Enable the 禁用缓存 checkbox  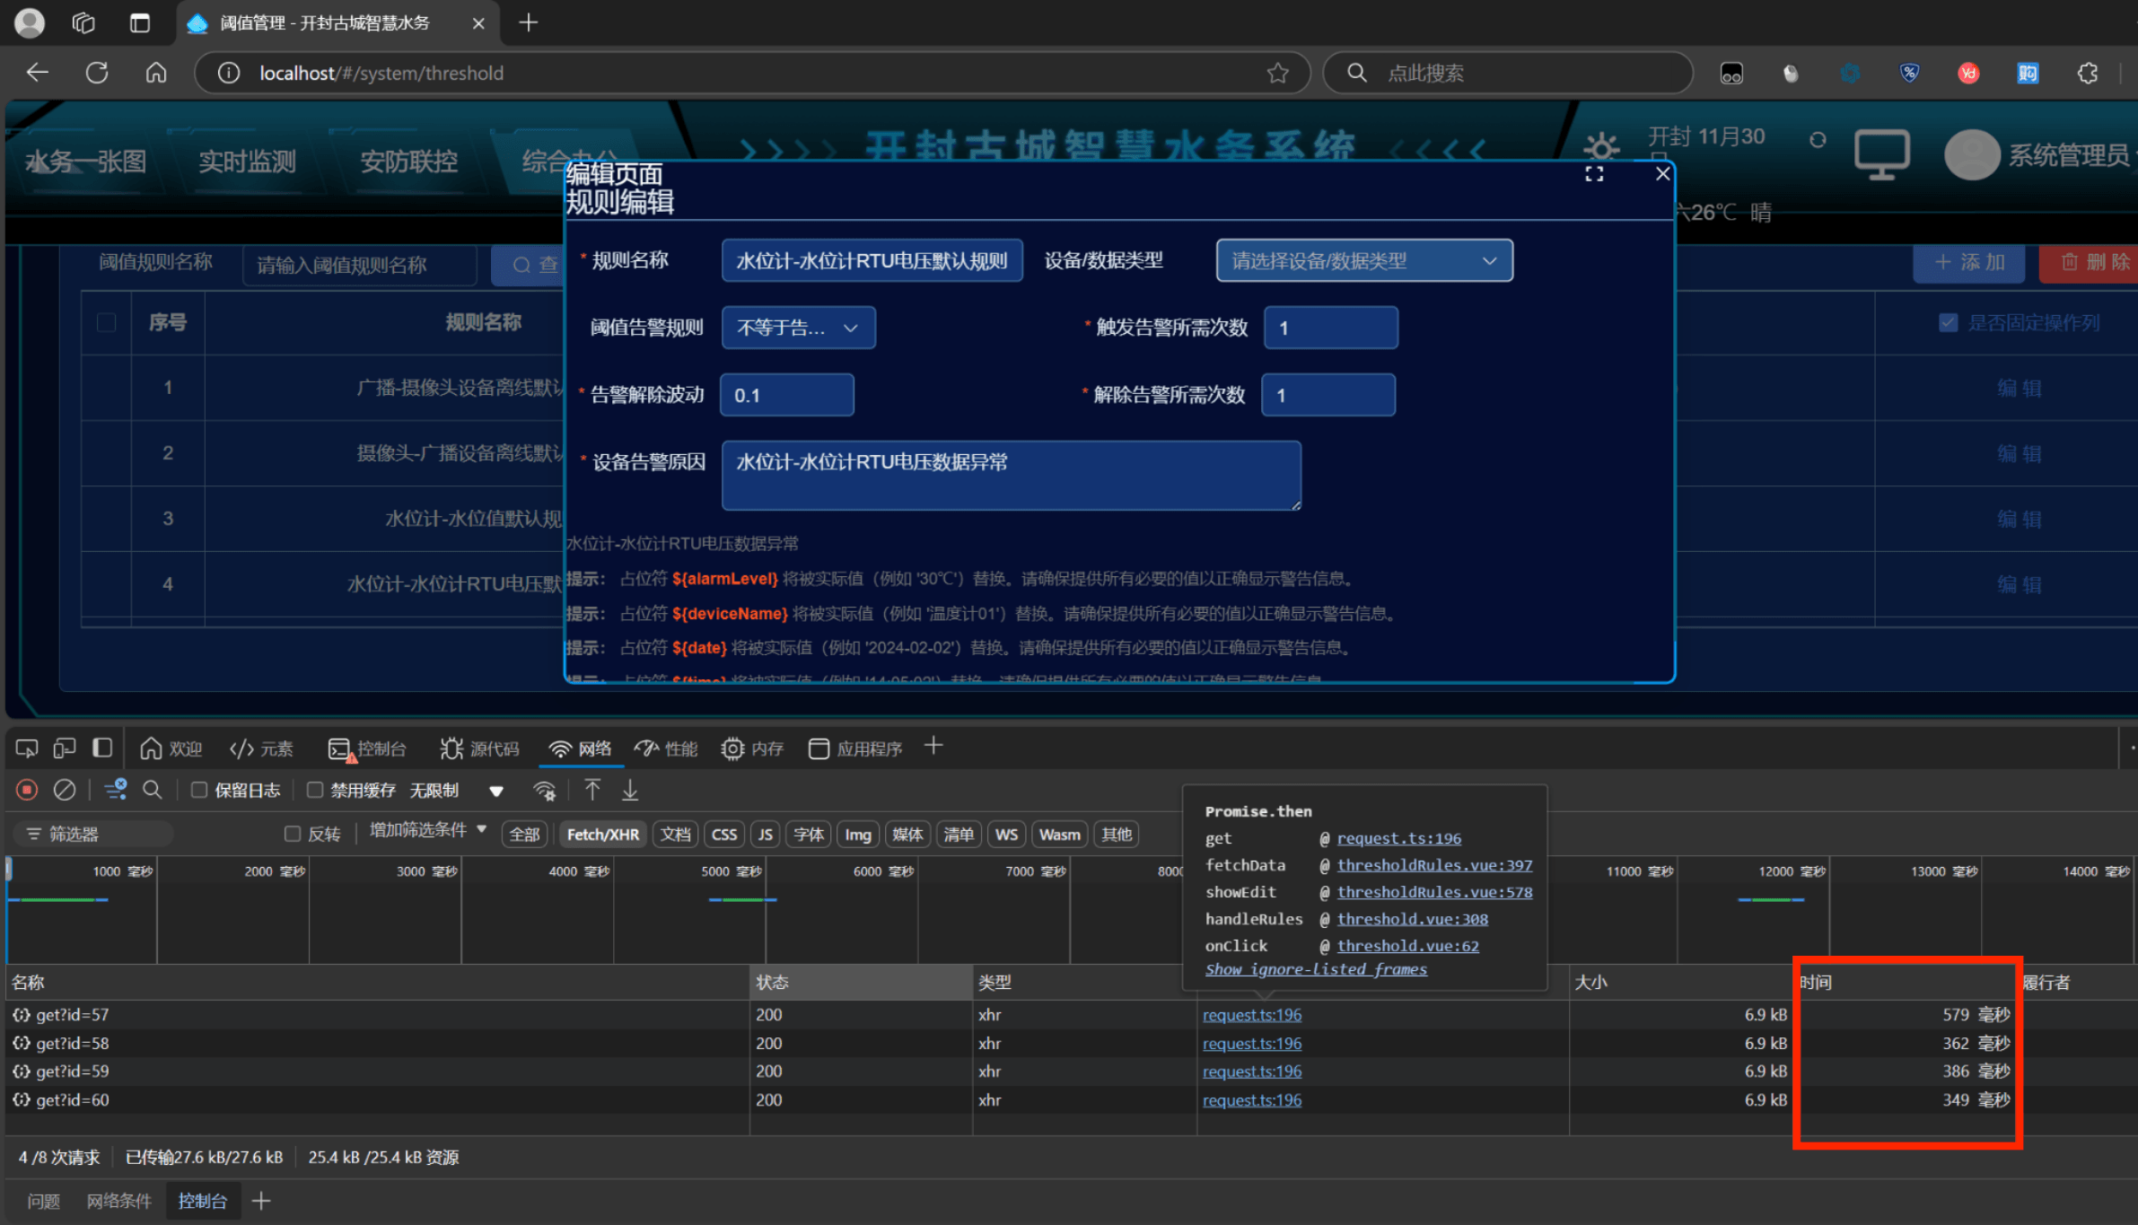tap(315, 790)
